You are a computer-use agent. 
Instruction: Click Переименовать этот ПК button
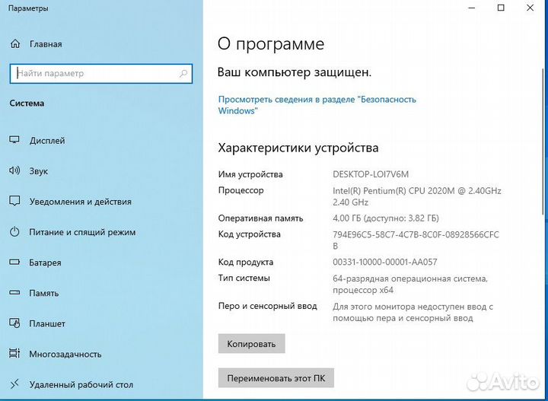click(x=276, y=378)
